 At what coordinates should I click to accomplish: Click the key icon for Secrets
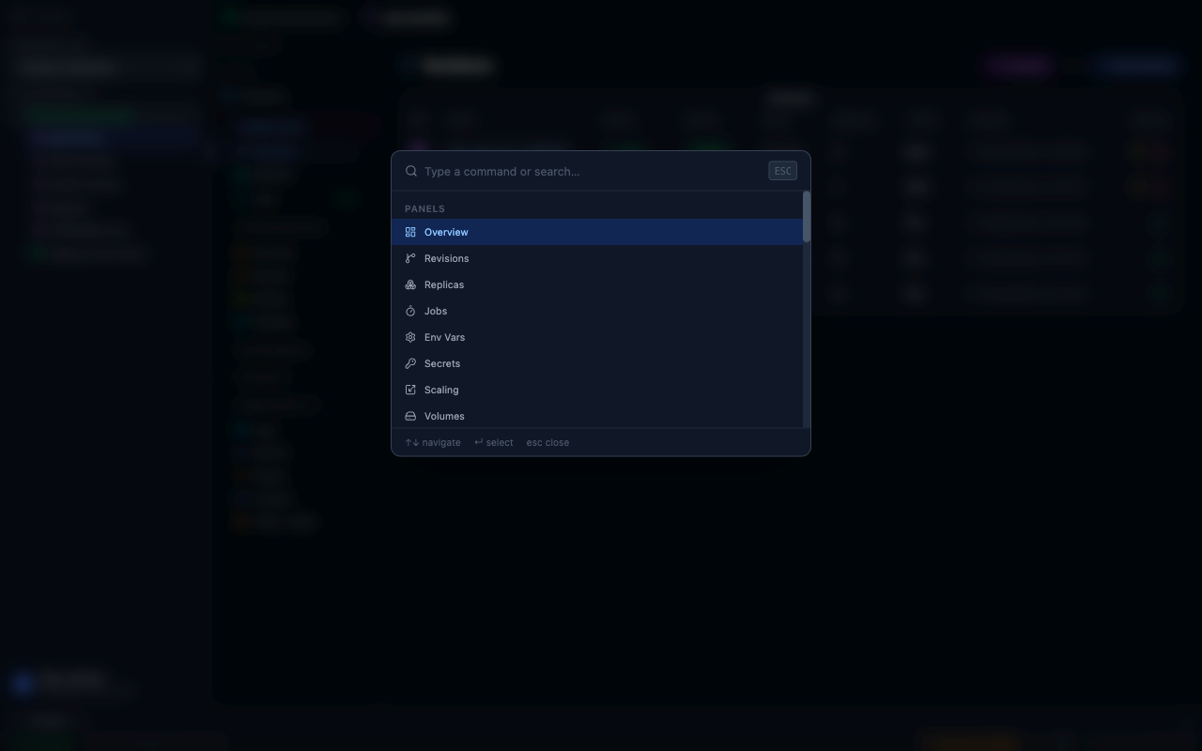(410, 362)
